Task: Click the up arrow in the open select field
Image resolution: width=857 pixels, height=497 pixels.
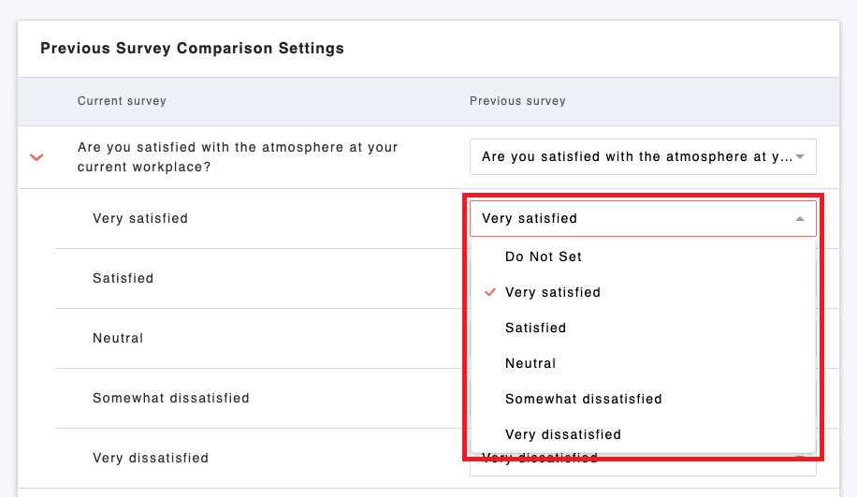Action: pyautogui.click(x=800, y=219)
